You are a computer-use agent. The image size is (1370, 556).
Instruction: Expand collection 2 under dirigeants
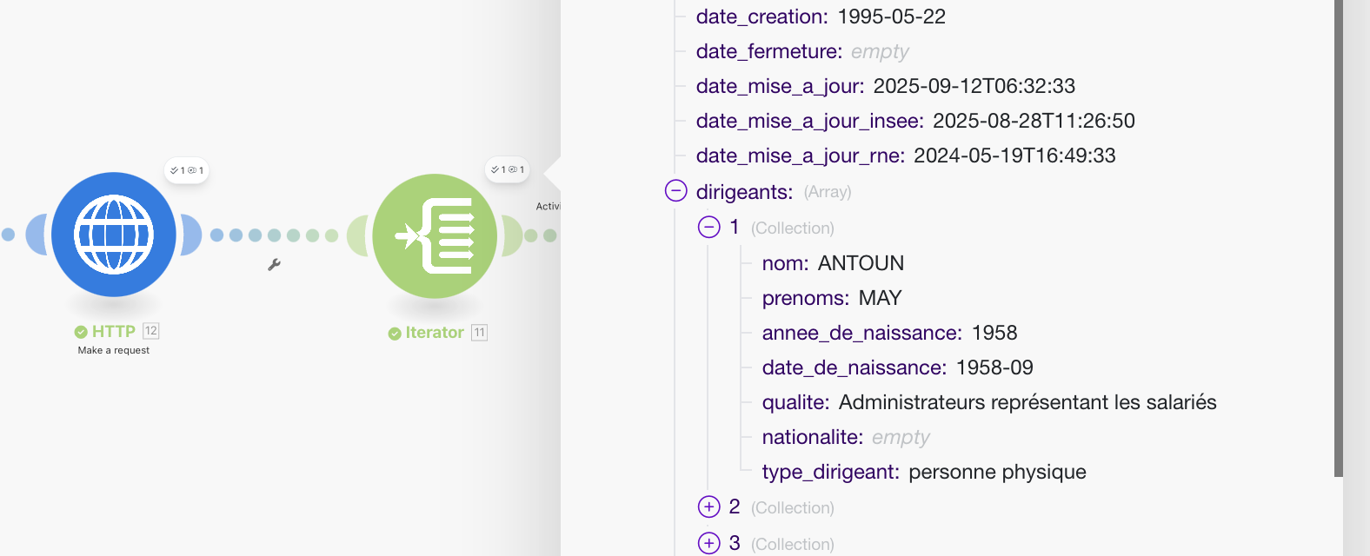click(x=709, y=507)
